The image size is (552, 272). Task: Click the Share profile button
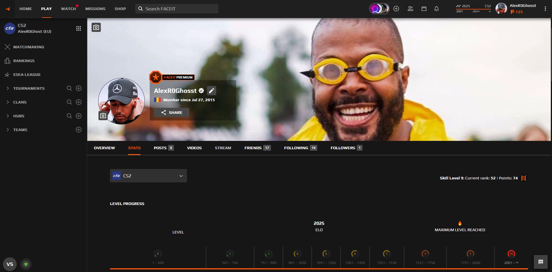click(x=172, y=112)
